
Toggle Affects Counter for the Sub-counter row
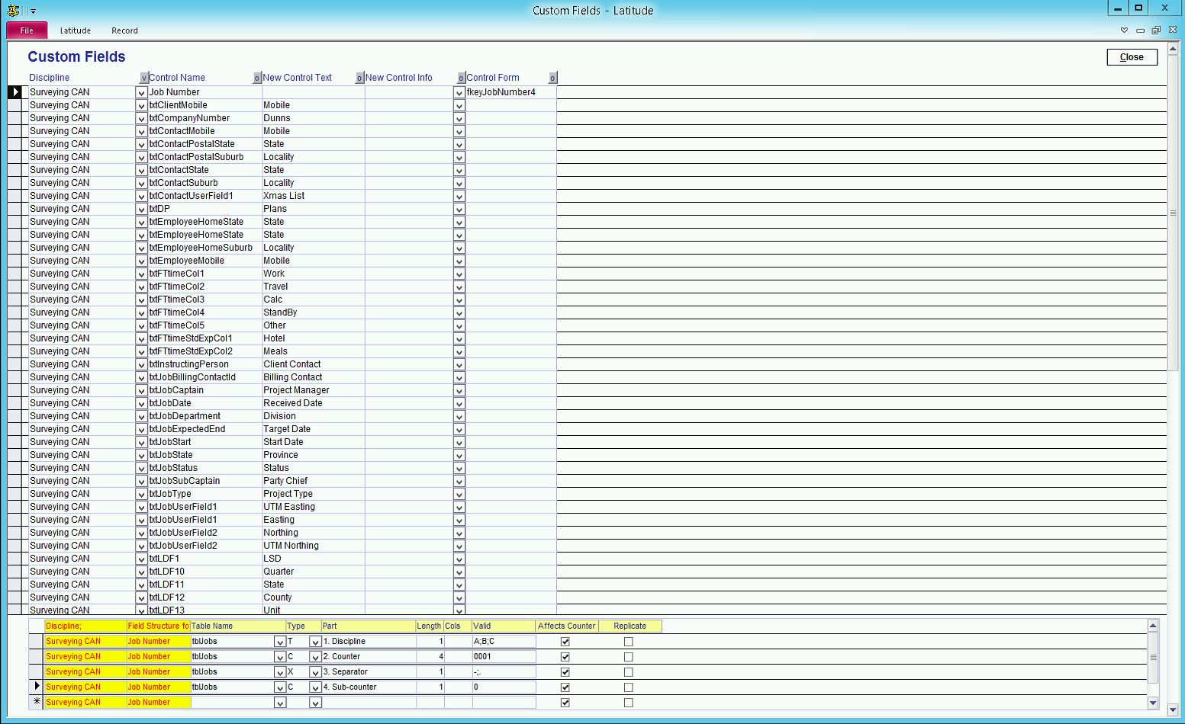[x=565, y=687]
